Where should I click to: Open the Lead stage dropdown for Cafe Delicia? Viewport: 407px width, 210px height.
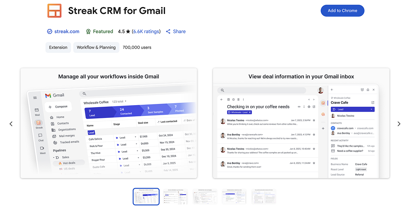[135, 137]
